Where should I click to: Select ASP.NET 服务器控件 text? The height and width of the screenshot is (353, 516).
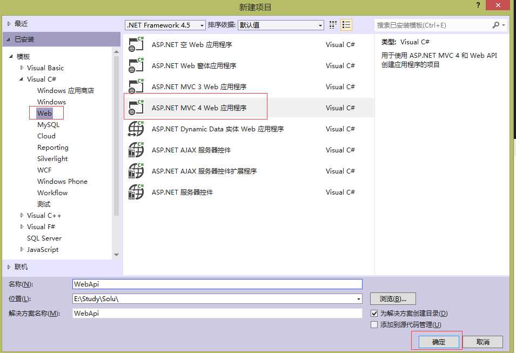[182, 192]
